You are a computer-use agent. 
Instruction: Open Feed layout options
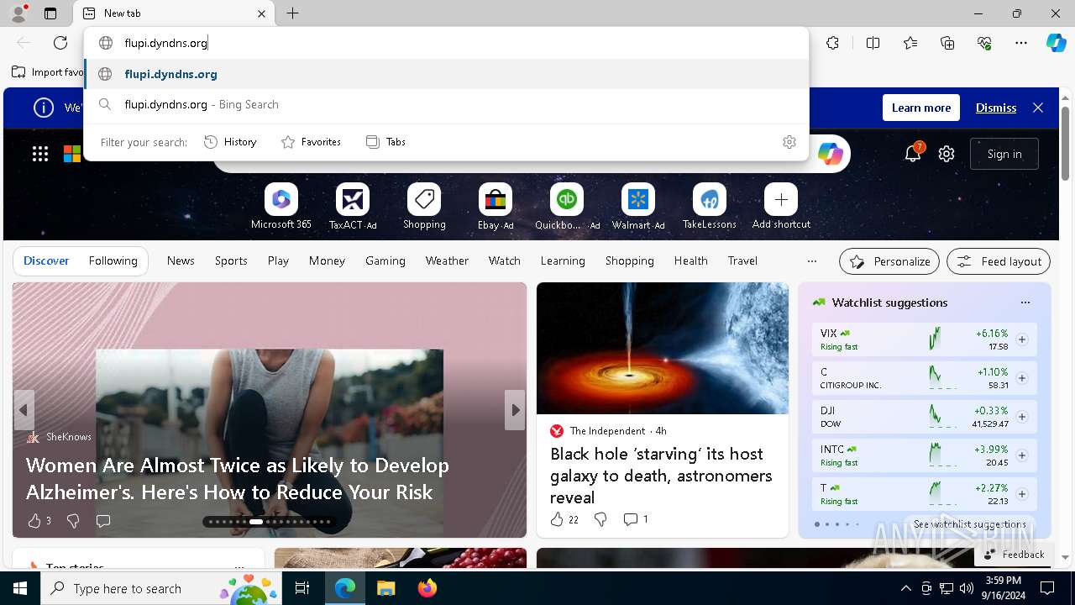pos(999,261)
